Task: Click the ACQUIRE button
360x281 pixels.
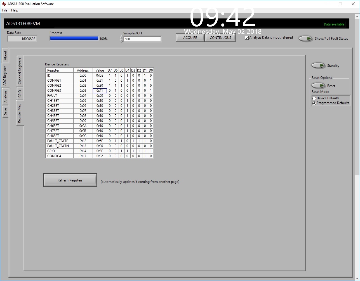Action: pos(190,38)
